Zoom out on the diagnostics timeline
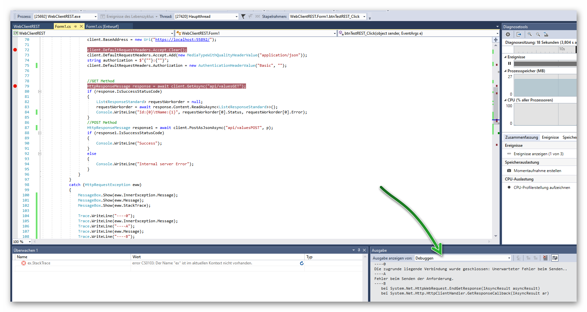This screenshot has height=312, width=587. 538,34
